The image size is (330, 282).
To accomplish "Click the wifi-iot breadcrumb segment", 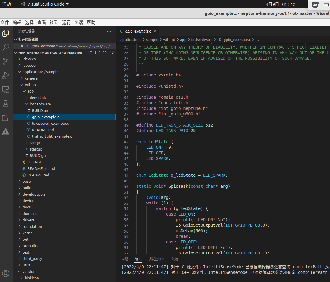I will (169, 40).
